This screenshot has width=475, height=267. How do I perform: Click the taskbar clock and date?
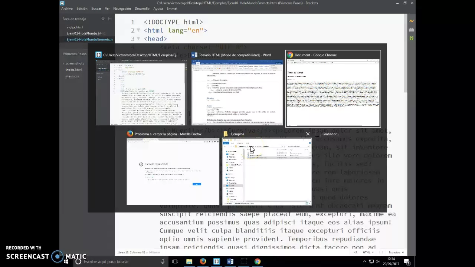click(x=391, y=261)
